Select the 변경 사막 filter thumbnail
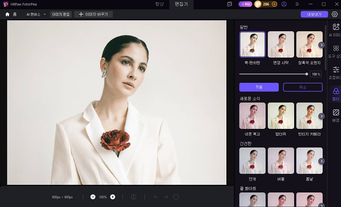The height and width of the screenshot is (207, 341). point(281,44)
